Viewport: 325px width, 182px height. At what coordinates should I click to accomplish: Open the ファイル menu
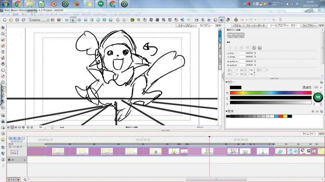point(6,15)
